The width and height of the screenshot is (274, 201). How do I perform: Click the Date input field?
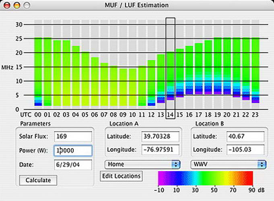click(73, 164)
